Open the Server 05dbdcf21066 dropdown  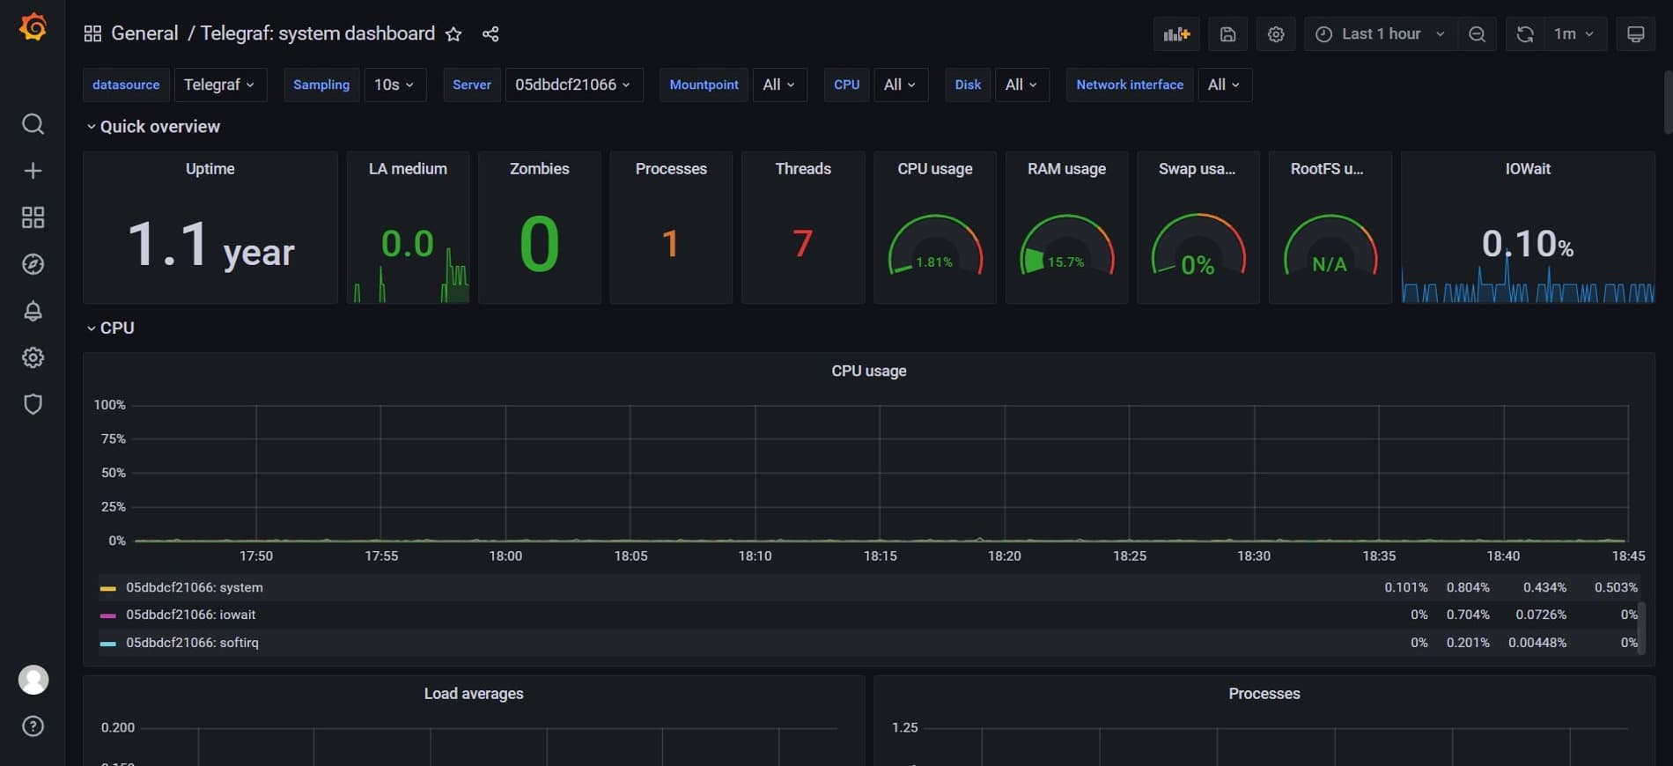tap(573, 85)
